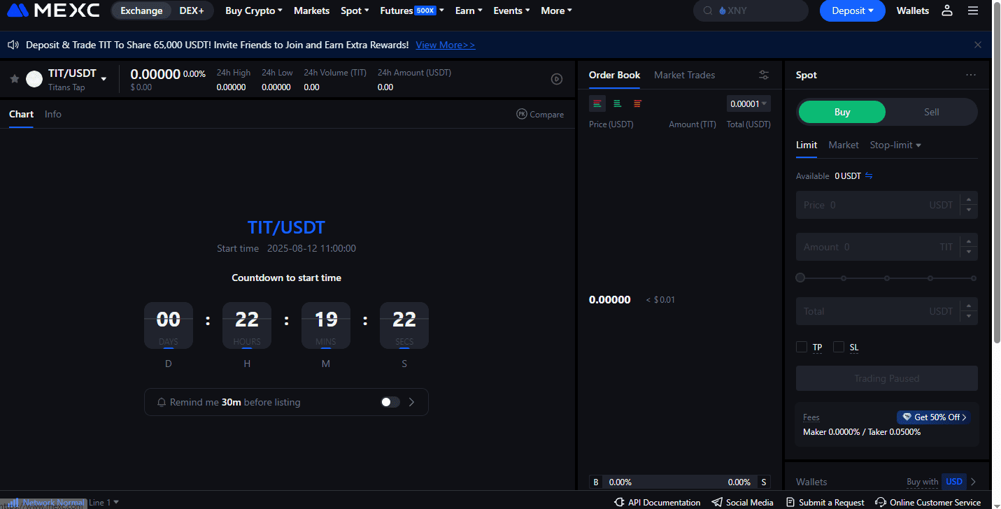1001x509 pixels.
Task: Open the hamburger menu icon
Action: 973,10
